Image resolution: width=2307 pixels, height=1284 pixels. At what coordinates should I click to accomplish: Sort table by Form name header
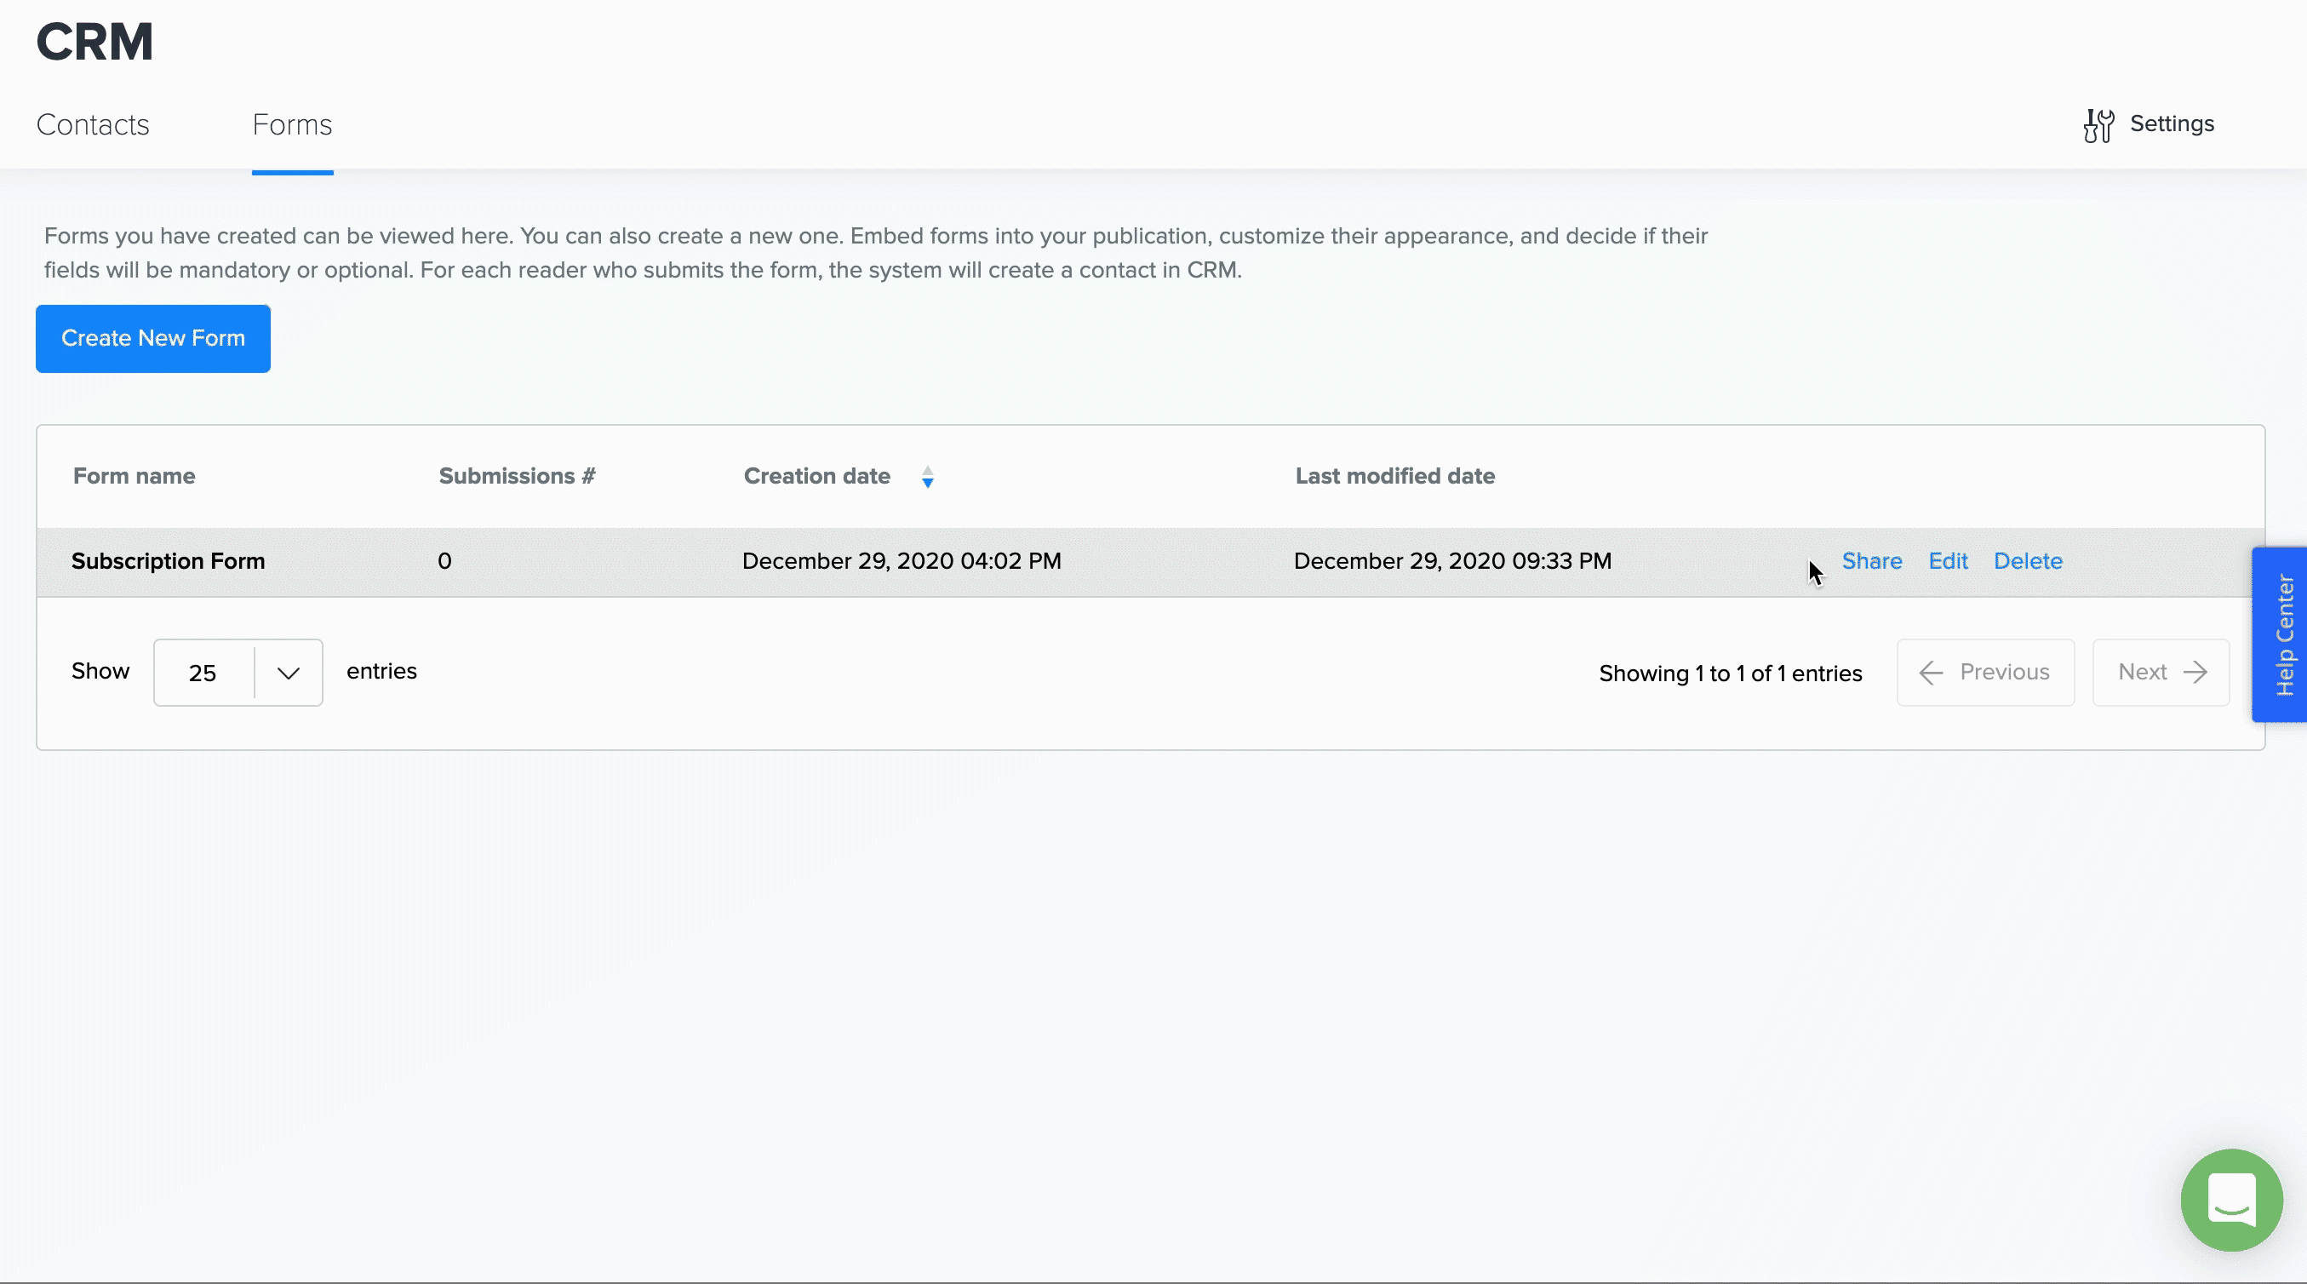click(x=135, y=476)
